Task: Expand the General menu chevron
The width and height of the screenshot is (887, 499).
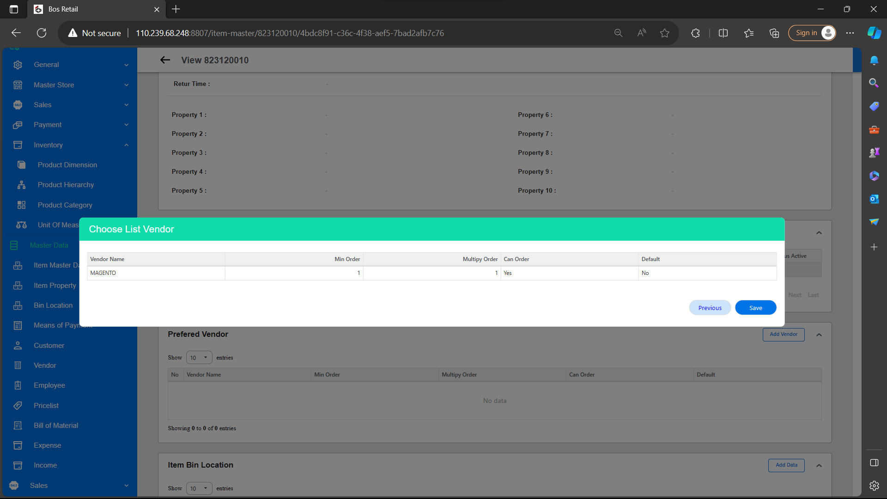Action: [126, 65]
